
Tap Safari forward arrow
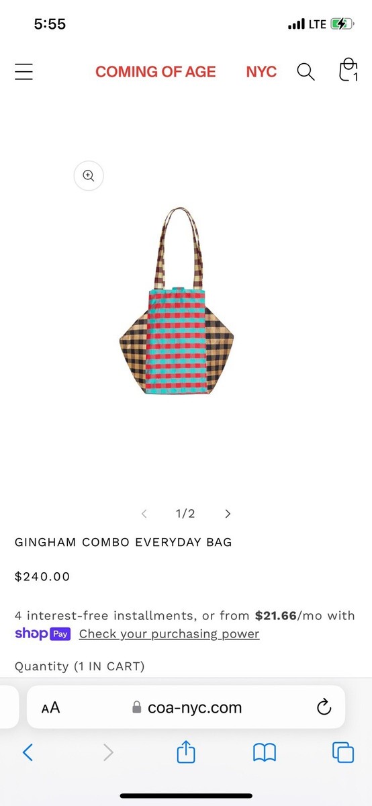[108, 752]
